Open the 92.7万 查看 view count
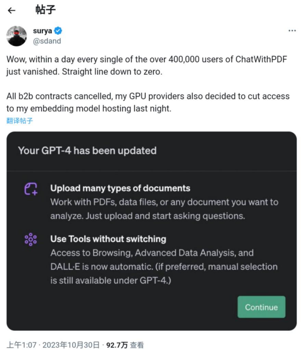This screenshot has width=301, height=353. click(x=125, y=345)
